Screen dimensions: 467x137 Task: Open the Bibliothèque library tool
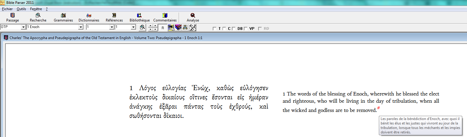pyautogui.click(x=140, y=18)
